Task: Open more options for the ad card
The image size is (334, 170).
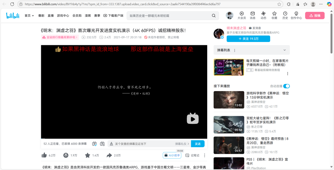Action: click(x=288, y=74)
